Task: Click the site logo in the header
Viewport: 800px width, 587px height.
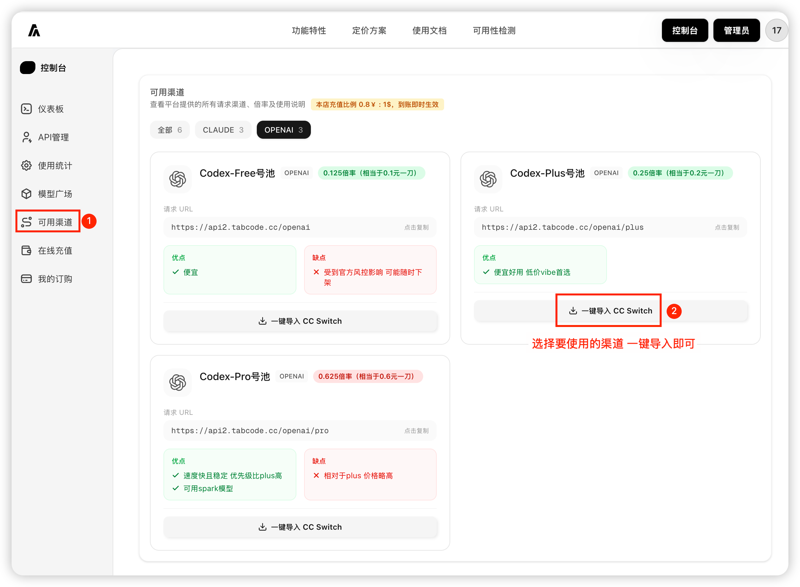Action: coord(34,31)
